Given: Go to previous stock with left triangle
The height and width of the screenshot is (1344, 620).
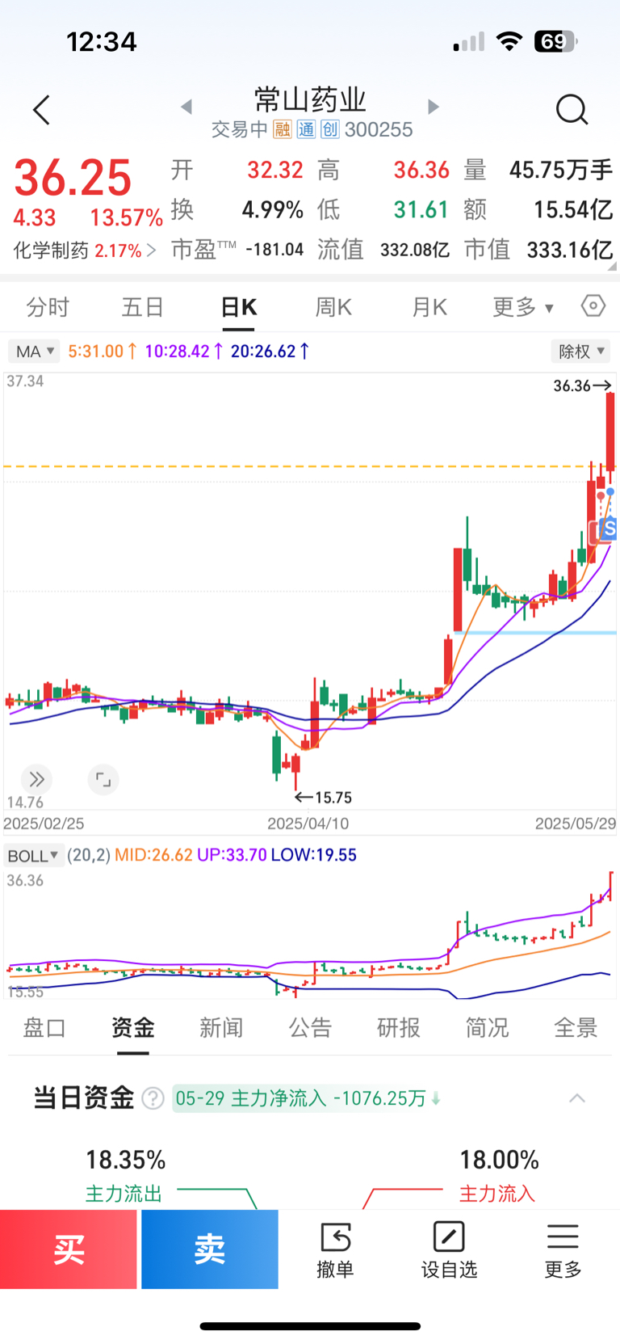Looking at the screenshot, I should (x=186, y=107).
